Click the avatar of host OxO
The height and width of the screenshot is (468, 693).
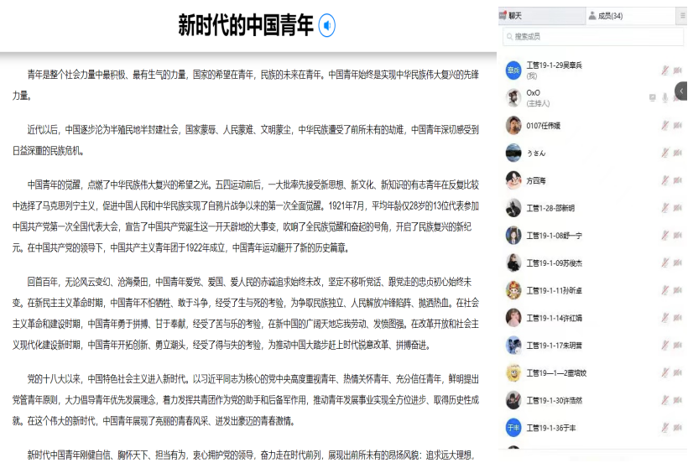tap(513, 97)
